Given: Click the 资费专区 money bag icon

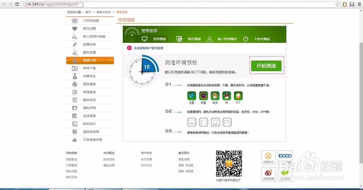Looking at the screenshot, I should click(74, 76).
